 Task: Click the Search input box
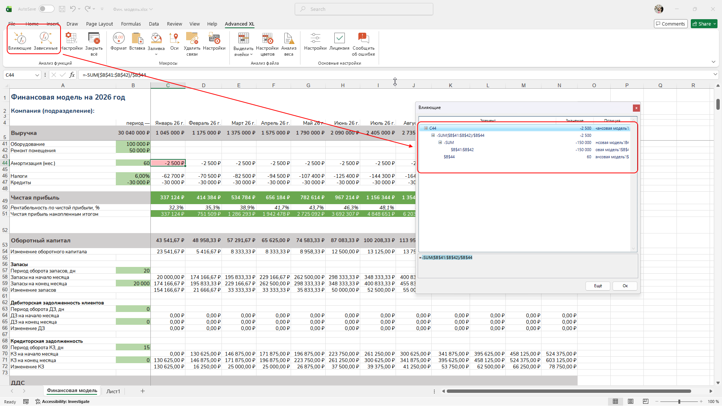click(364, 9)
